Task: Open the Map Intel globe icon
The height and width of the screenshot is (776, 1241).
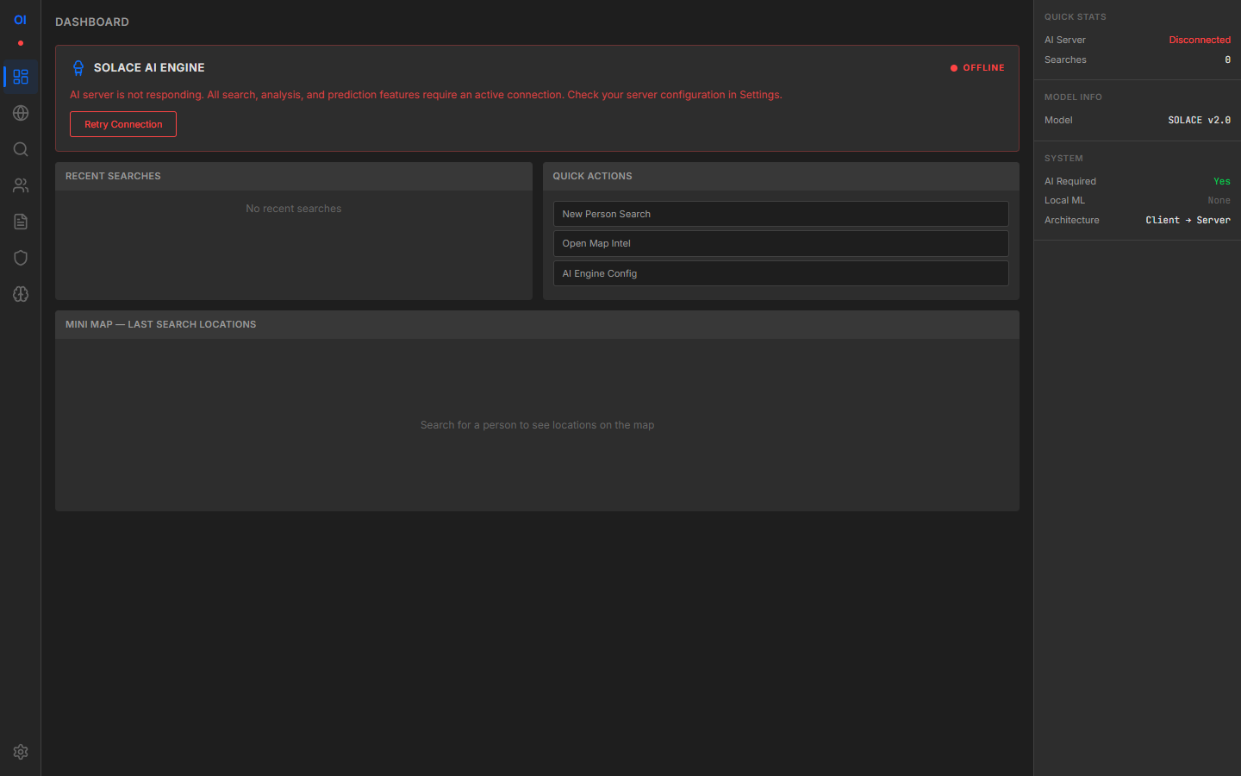Action: (x=20, y=112)
